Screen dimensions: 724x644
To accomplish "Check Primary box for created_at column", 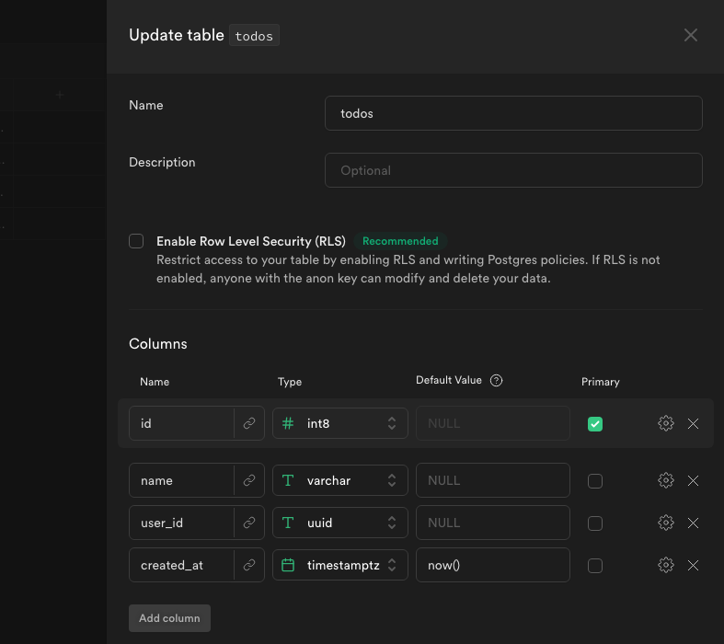I will 595,566.
